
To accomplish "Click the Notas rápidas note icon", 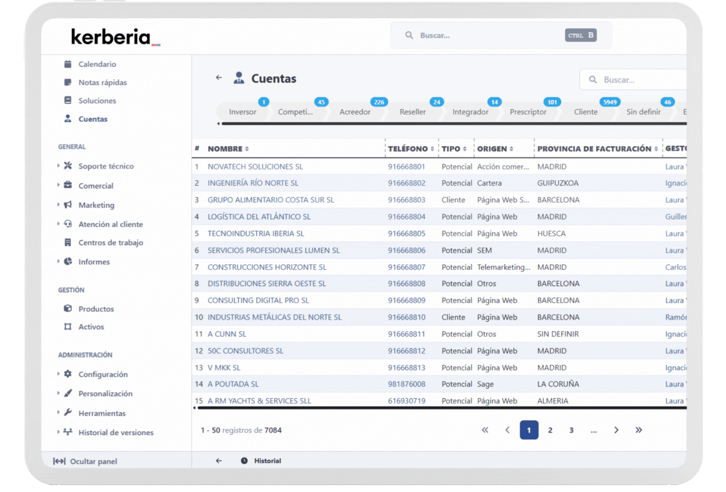I will [68, 82].
